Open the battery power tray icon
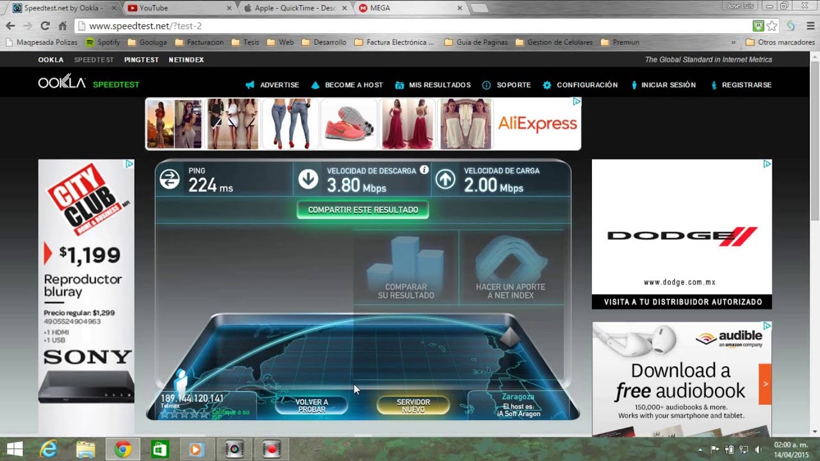The height and width of the screenshot is (461, 820). tap(729, 449)
